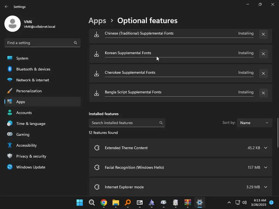Image resolution: width=279 pixels, height=209 pixels.
Task: Open the Sort by Name dropdown
Action: pos(254,123)
